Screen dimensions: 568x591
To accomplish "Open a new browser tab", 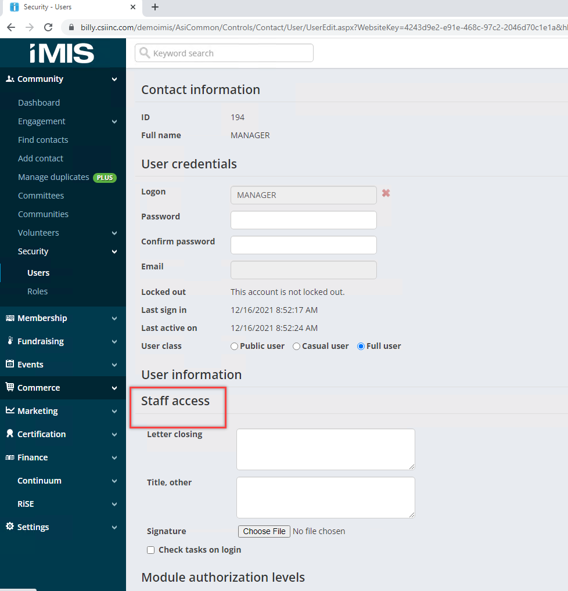I will click(x=155, y=8).
